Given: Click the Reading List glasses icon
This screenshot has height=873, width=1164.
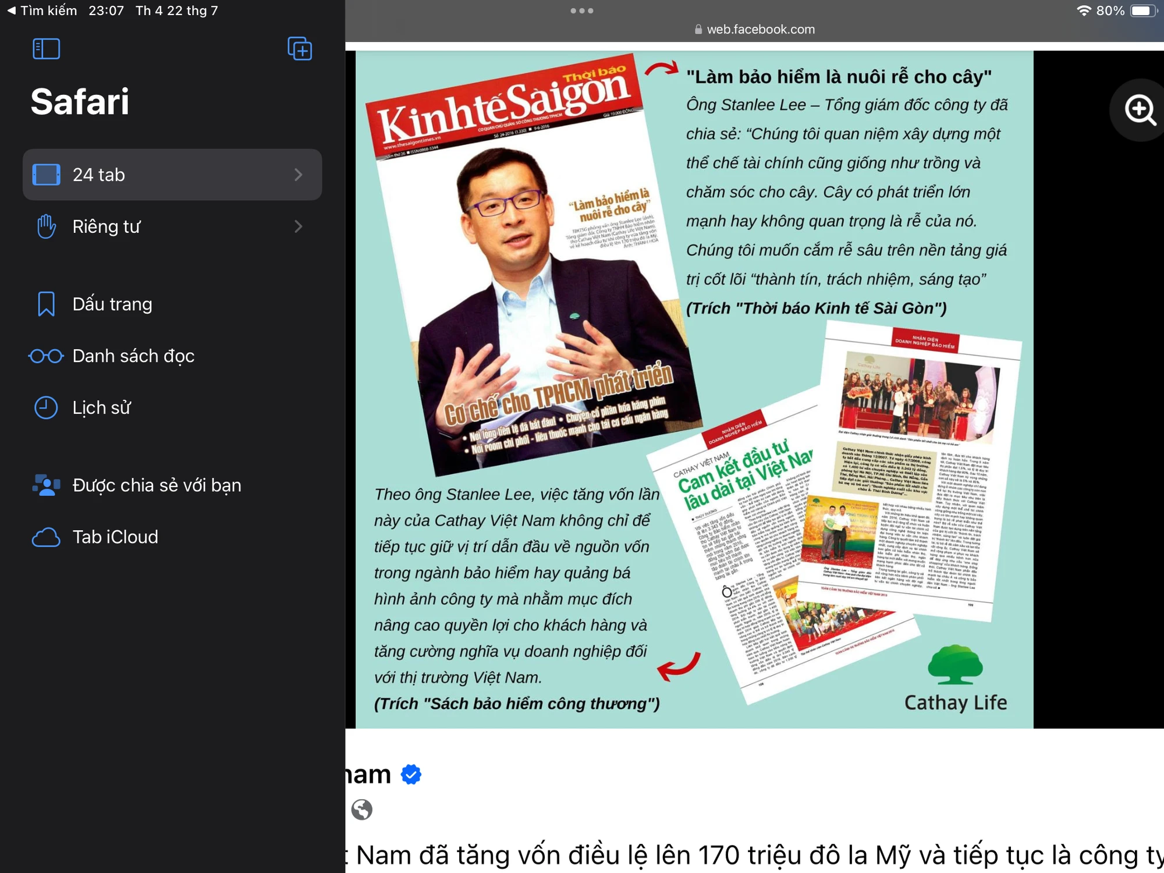Looking at the screenshot, I should point(46,356).
